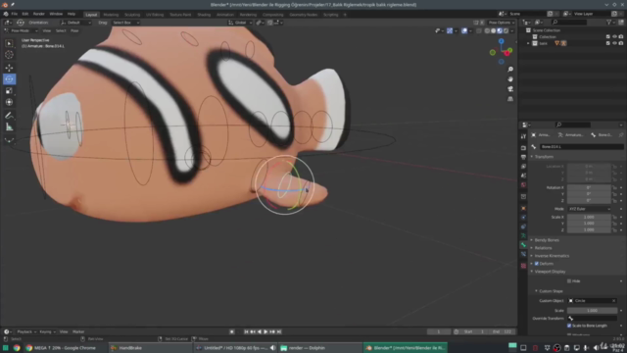Image resolution: width=627 pixels, height=353 pixels.
Task: Switch to the Modeling workspace tab
Action: [x=111, y=15]
